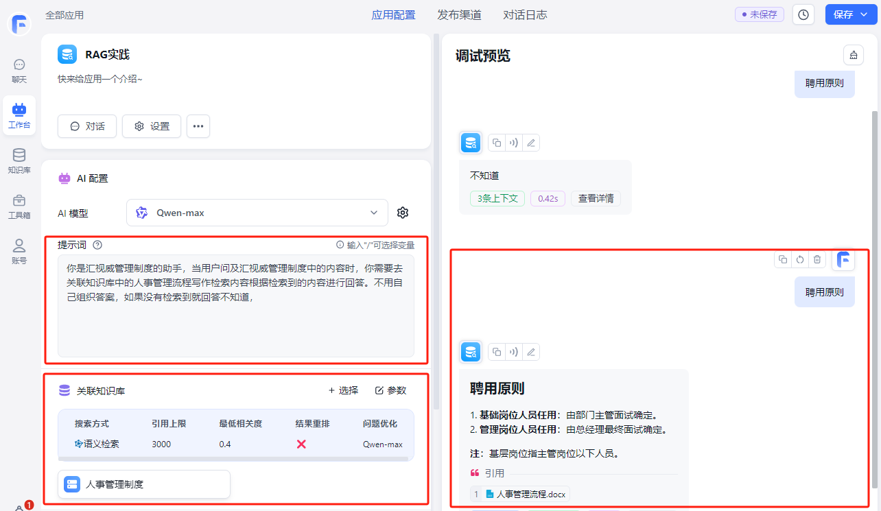The height and width of the screenshot is (511, 881).
Task: Switch to the 发布渠道 tab
Action: point(459,15)
